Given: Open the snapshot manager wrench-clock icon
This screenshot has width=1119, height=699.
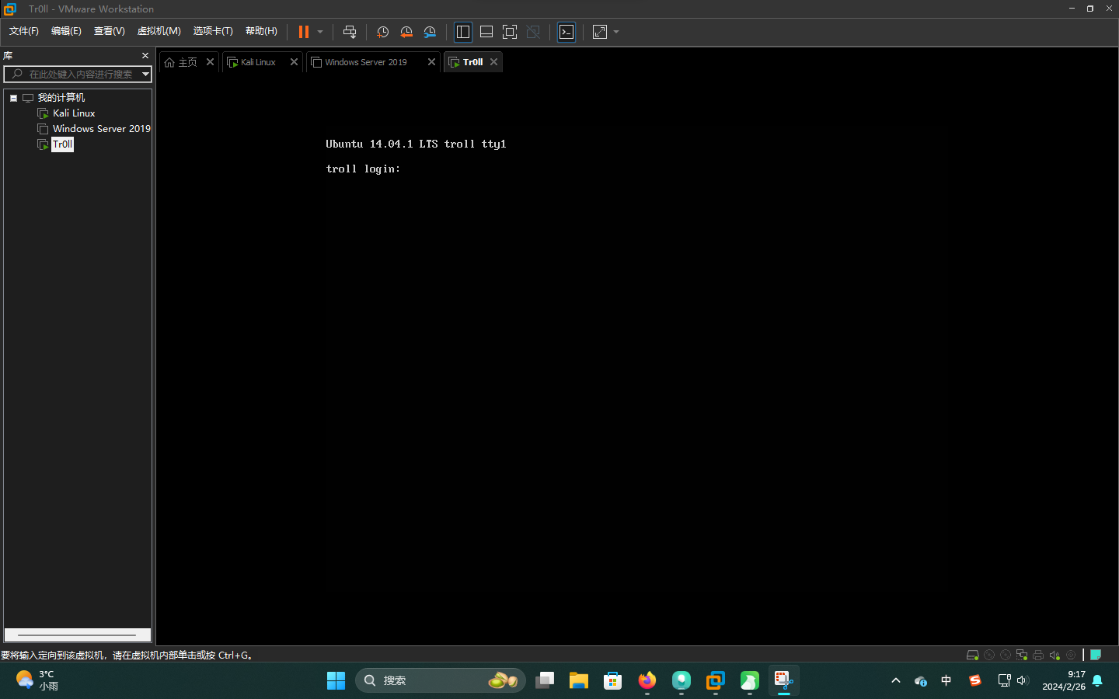Looking at the screenshot, I should point(430,32).
